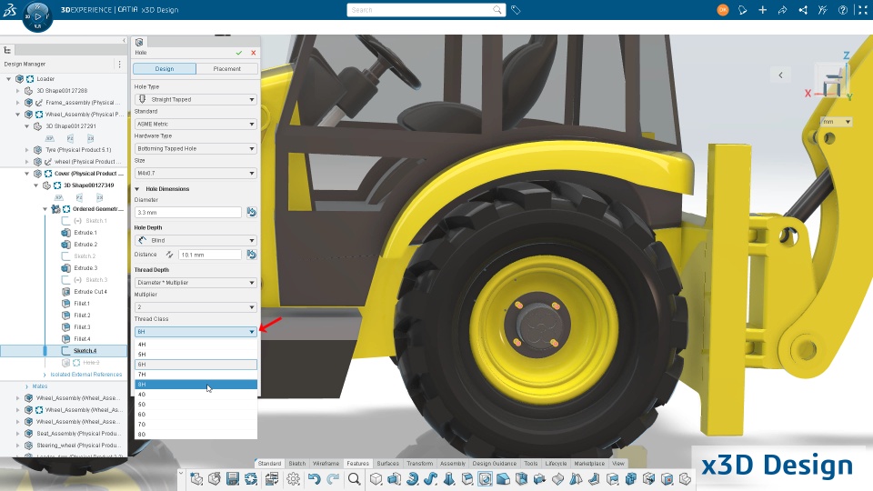Click the Diameter 3.3 mm input field
873x491 pixels.
[188, 212]
